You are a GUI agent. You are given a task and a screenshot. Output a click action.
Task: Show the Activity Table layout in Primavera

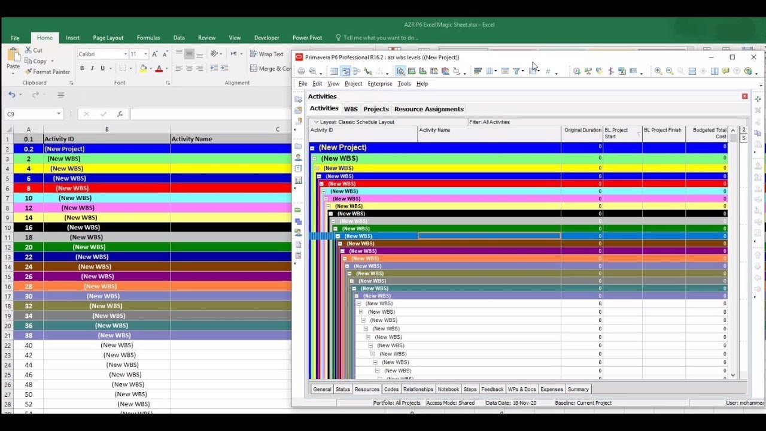(334, 71)
